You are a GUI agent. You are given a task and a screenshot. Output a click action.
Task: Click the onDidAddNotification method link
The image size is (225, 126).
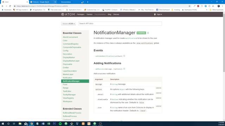pos(109,56)
